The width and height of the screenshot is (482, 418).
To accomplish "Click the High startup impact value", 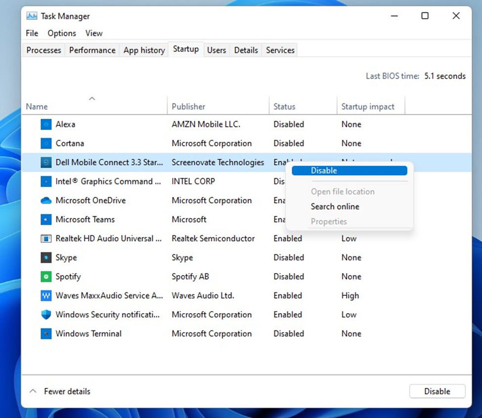I will (x=350, y=296).
